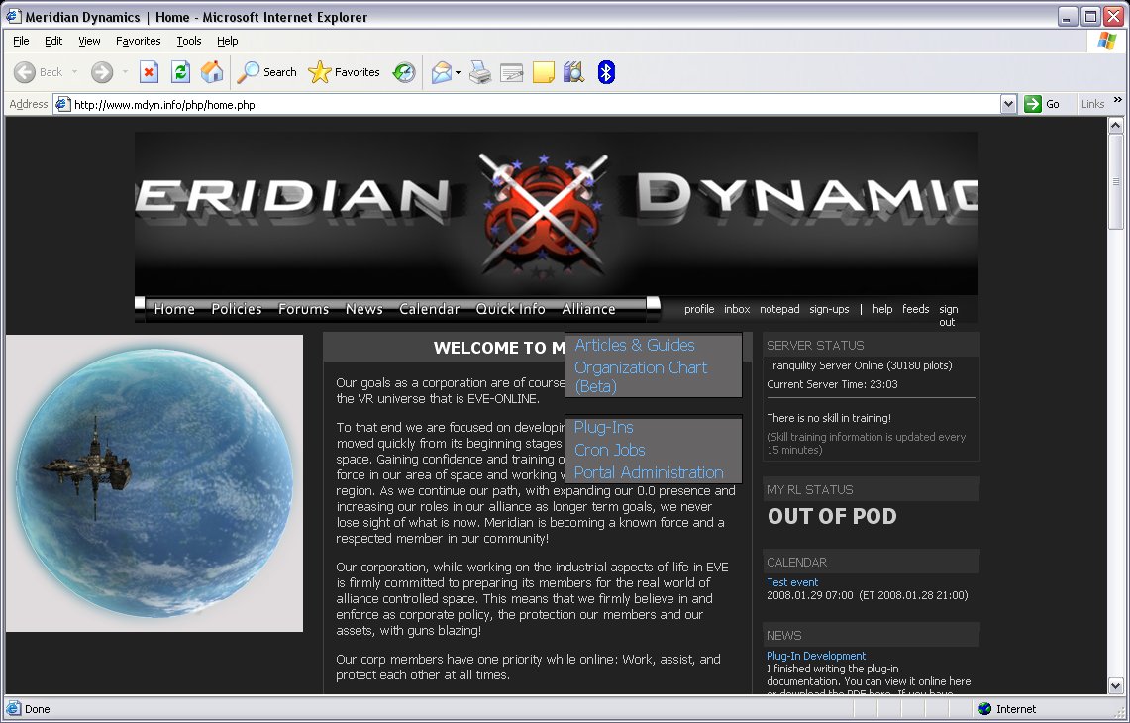
Task: Select Plug-Ins dropdown entry
Action: (x=604, y=428)
